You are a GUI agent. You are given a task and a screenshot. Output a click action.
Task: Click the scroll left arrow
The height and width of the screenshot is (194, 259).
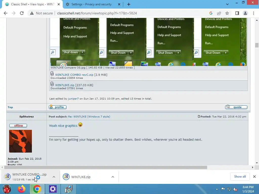pyautogui.click(x=2, y=167)
